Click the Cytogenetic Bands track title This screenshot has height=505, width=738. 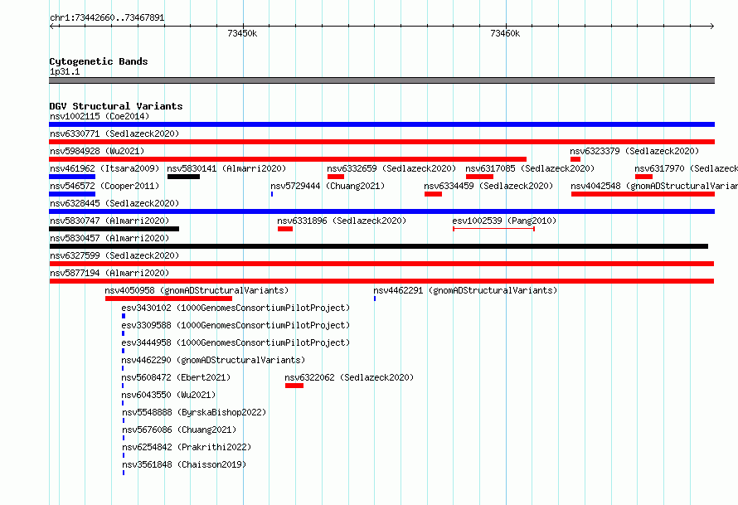click(x=99, y=61)
